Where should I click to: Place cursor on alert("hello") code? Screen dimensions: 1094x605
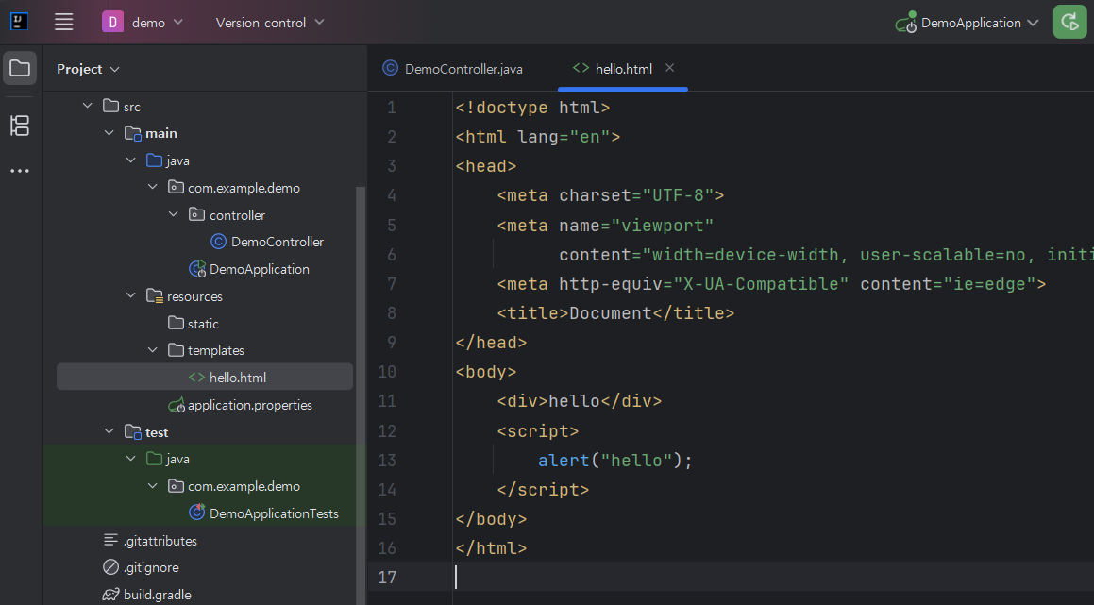pos(614,461)
